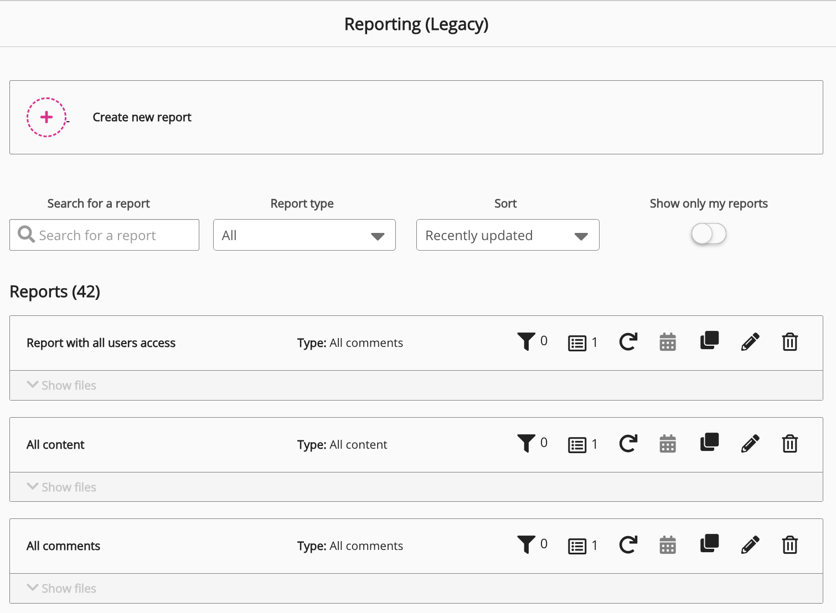Open list icon for 'Report with all users access'
The width and height of the screenshot is (836, 613).
click(577, 344)
